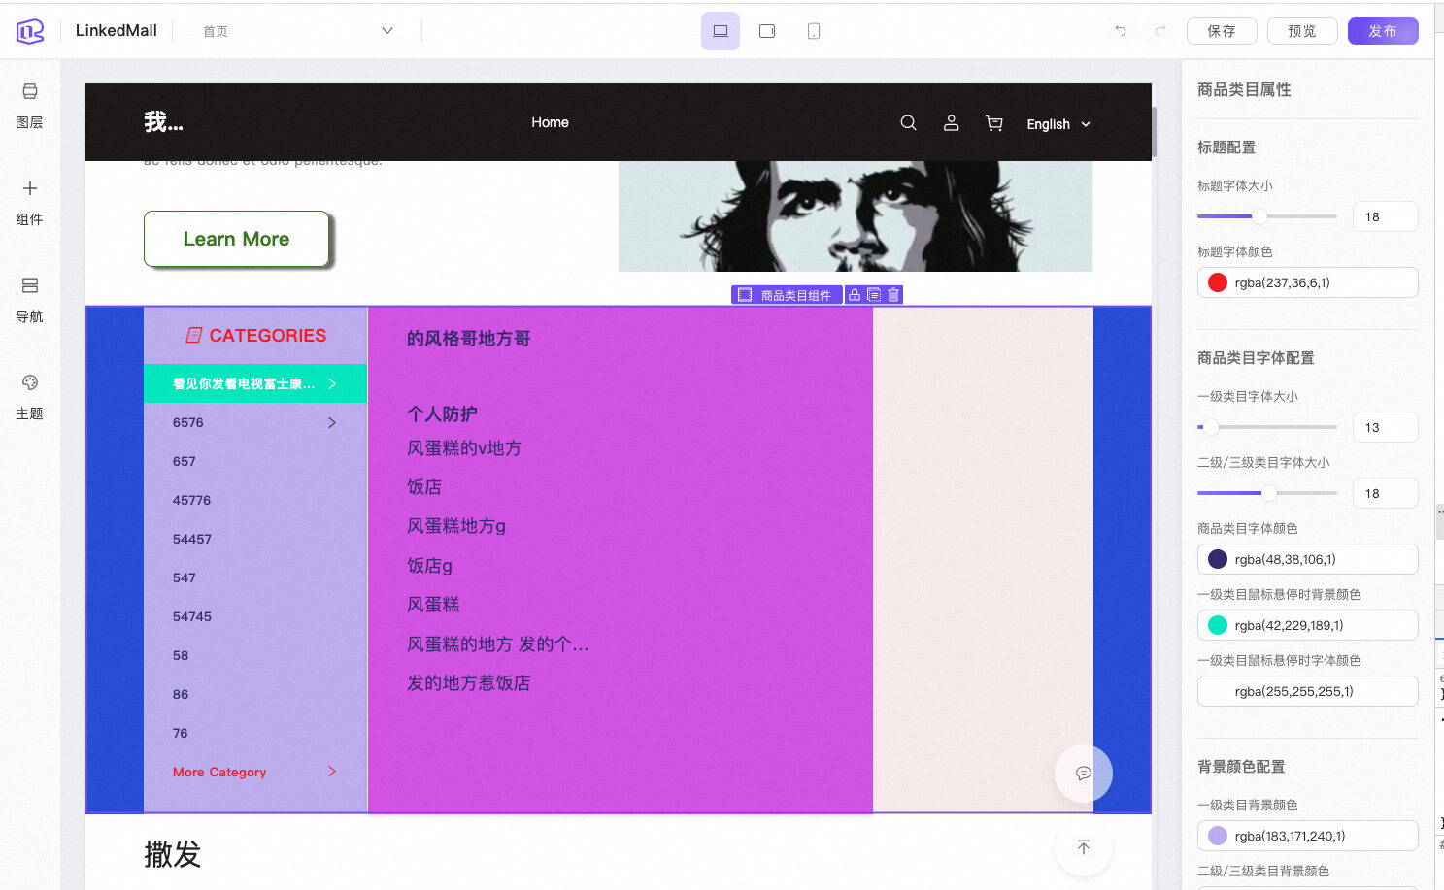This screenshot has width=1444, height=890.
Task: Open the 主题 theme panel
Action: point(30,396)
